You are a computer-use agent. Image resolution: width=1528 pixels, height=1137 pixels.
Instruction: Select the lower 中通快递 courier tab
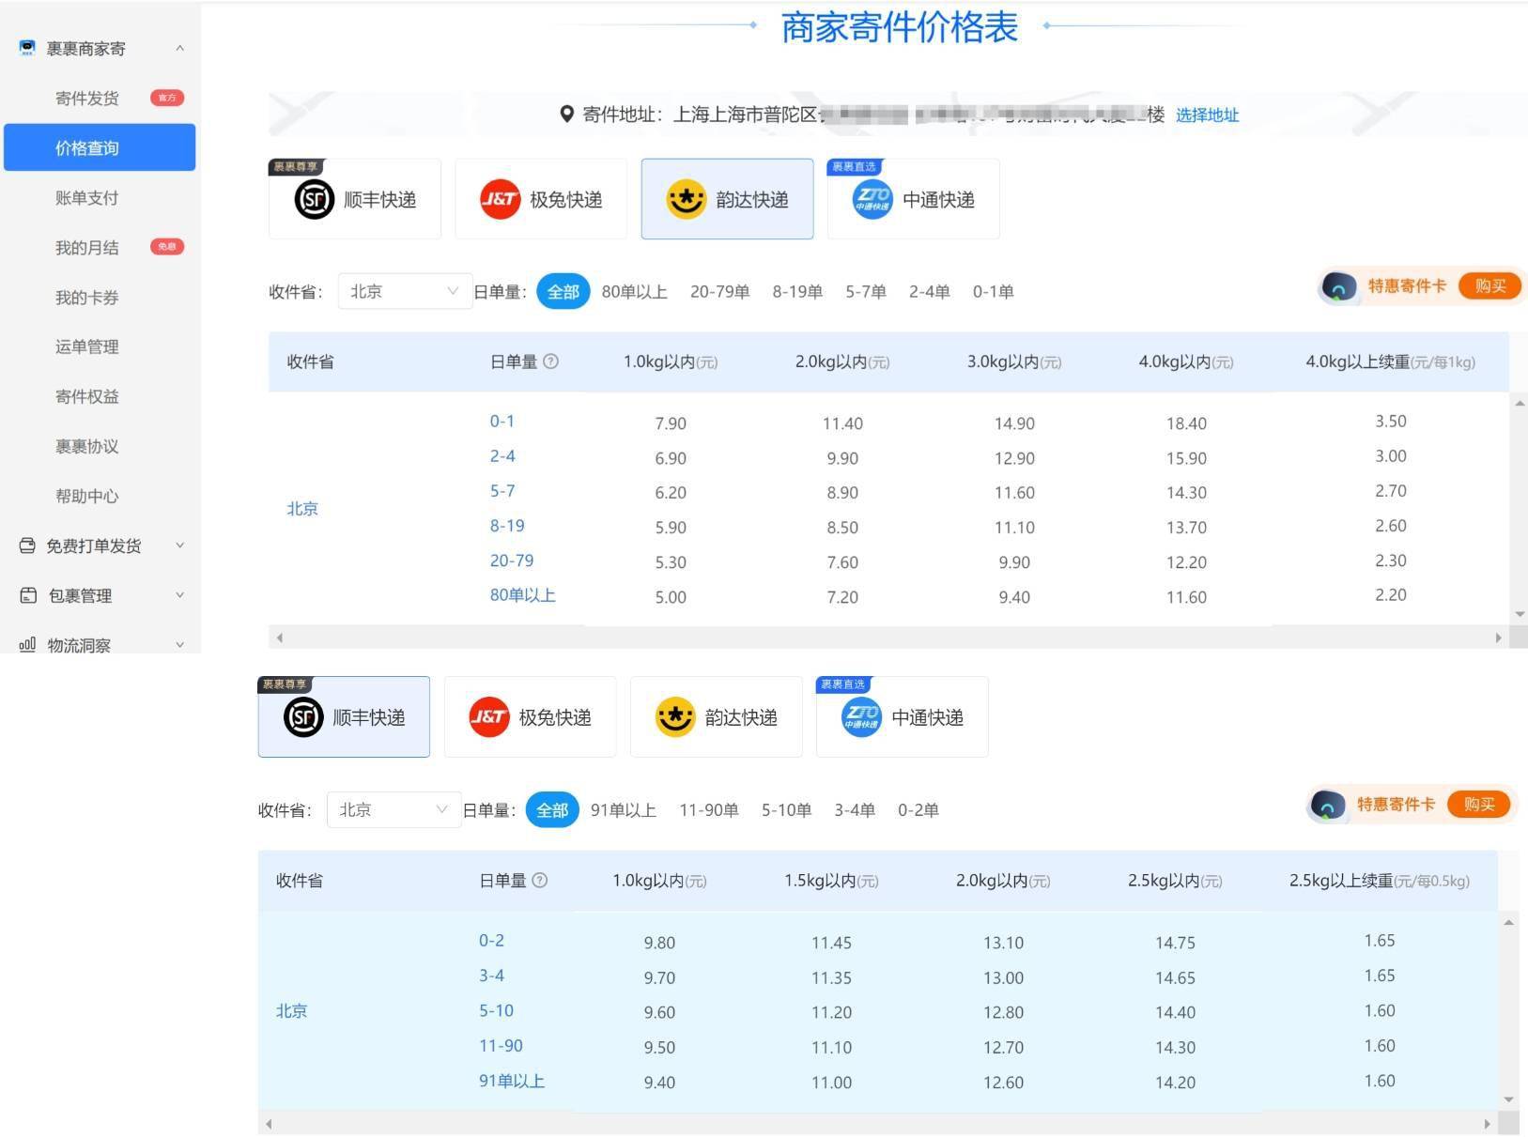[902, 717]
